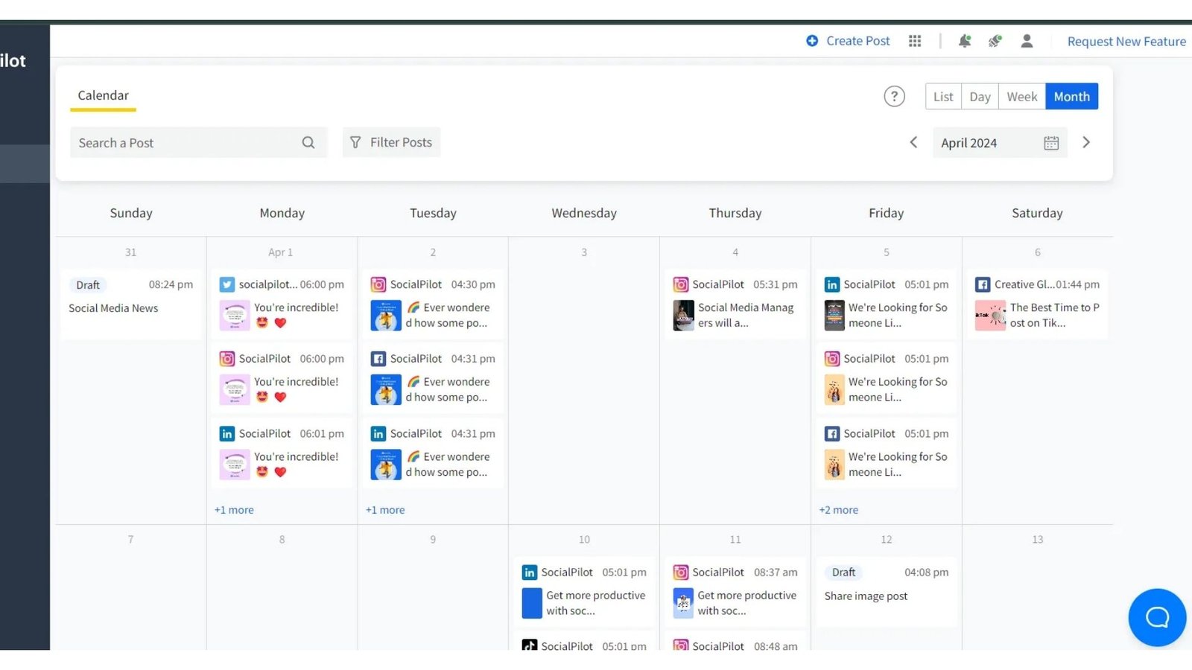This screenshot has width=1192, height=670.
Task: Click Instagram icon on 05:31 pm Thursday post
Action: pyautogui.click(x=681, y=284)
